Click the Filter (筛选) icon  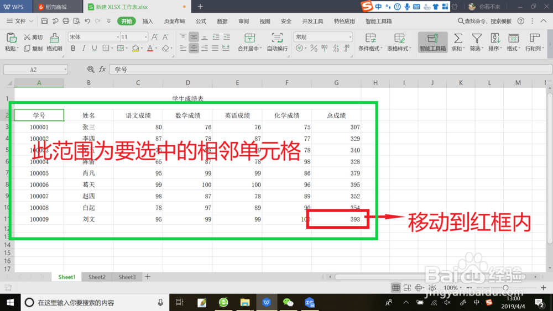pyautogui.click(x=477, y=42)
